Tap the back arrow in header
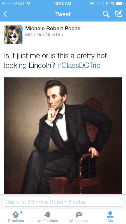 pyautogui.click(x=5, y=14)
